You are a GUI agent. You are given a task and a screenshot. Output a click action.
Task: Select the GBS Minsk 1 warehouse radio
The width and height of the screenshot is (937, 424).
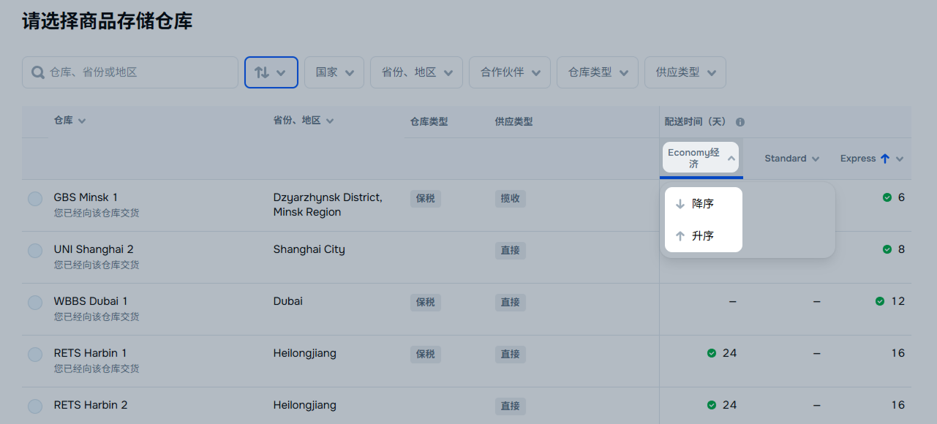[35, 199]
